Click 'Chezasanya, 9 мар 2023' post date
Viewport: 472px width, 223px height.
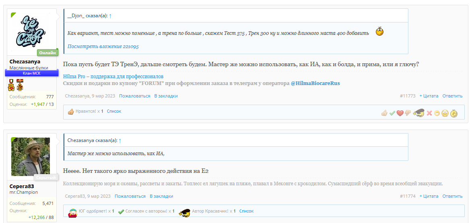pos(90,96)
